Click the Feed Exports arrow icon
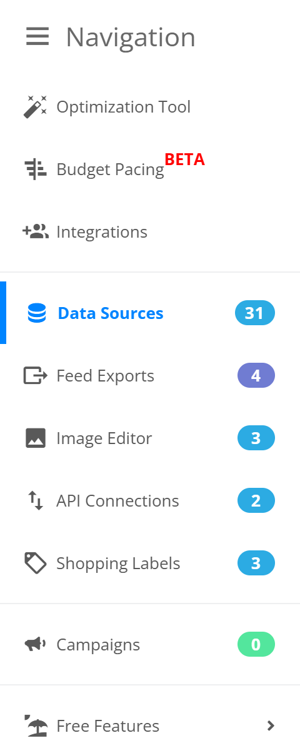 pos(35,376)
